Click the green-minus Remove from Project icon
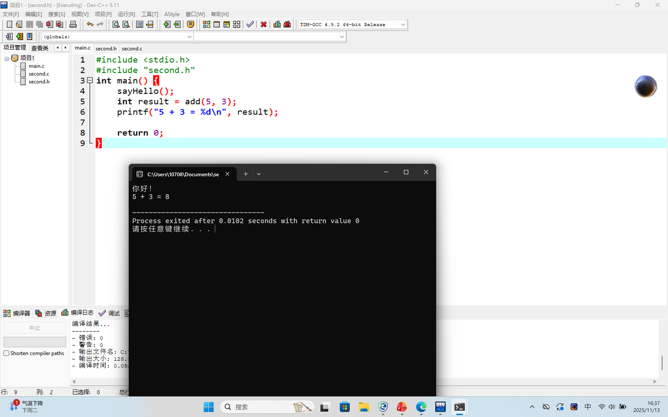668x417 pixels. tap(177, 24)
